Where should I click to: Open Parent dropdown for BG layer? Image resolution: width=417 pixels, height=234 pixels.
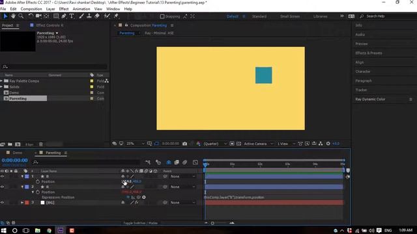click(x=182, y=202)
